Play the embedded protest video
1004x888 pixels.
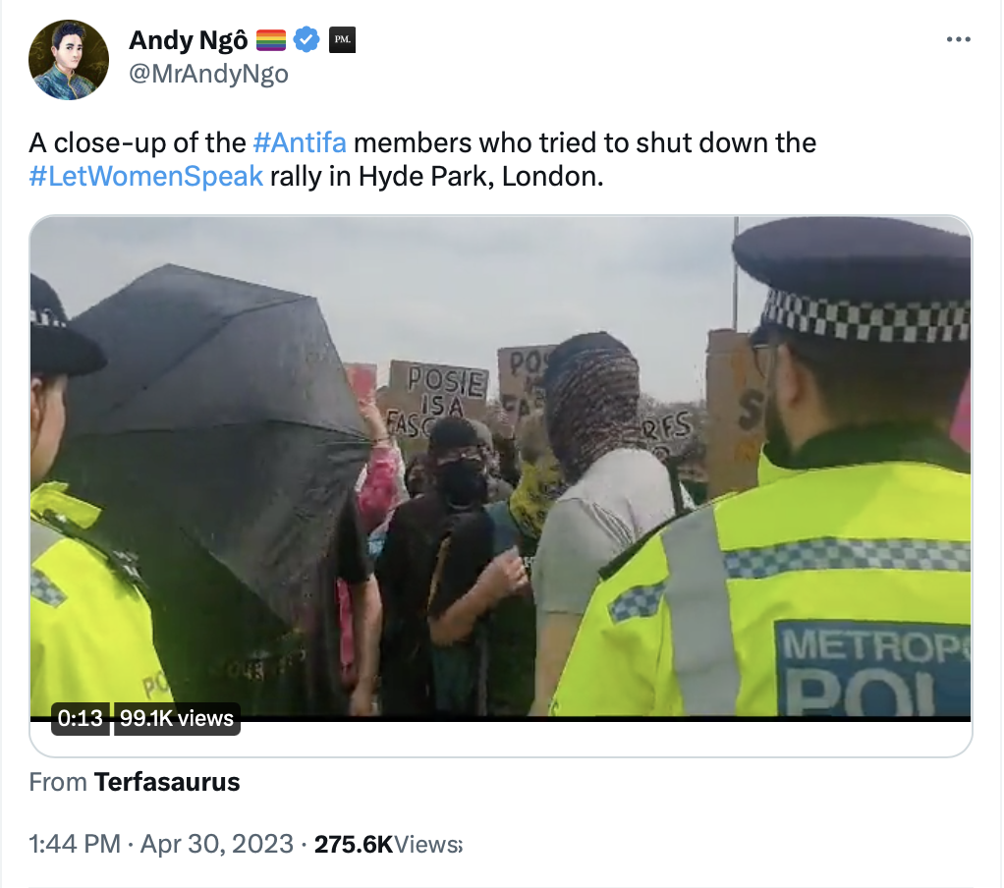coord(501,468)
